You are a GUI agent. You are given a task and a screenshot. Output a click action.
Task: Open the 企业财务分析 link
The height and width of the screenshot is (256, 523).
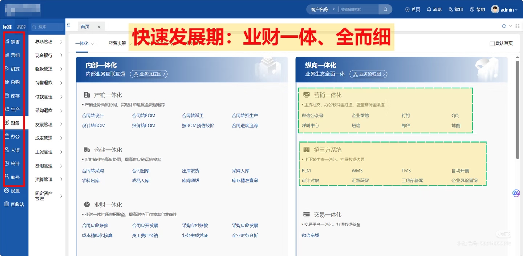(245, 235)
